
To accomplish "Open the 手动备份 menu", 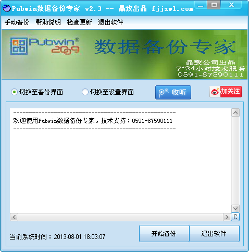I will 17,22.
